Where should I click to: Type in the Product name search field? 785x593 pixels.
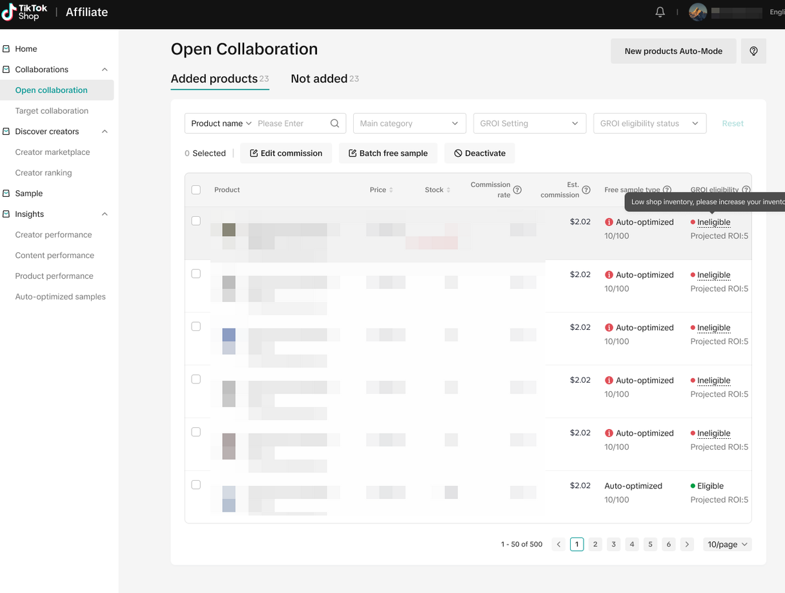[x=291, y=123]
